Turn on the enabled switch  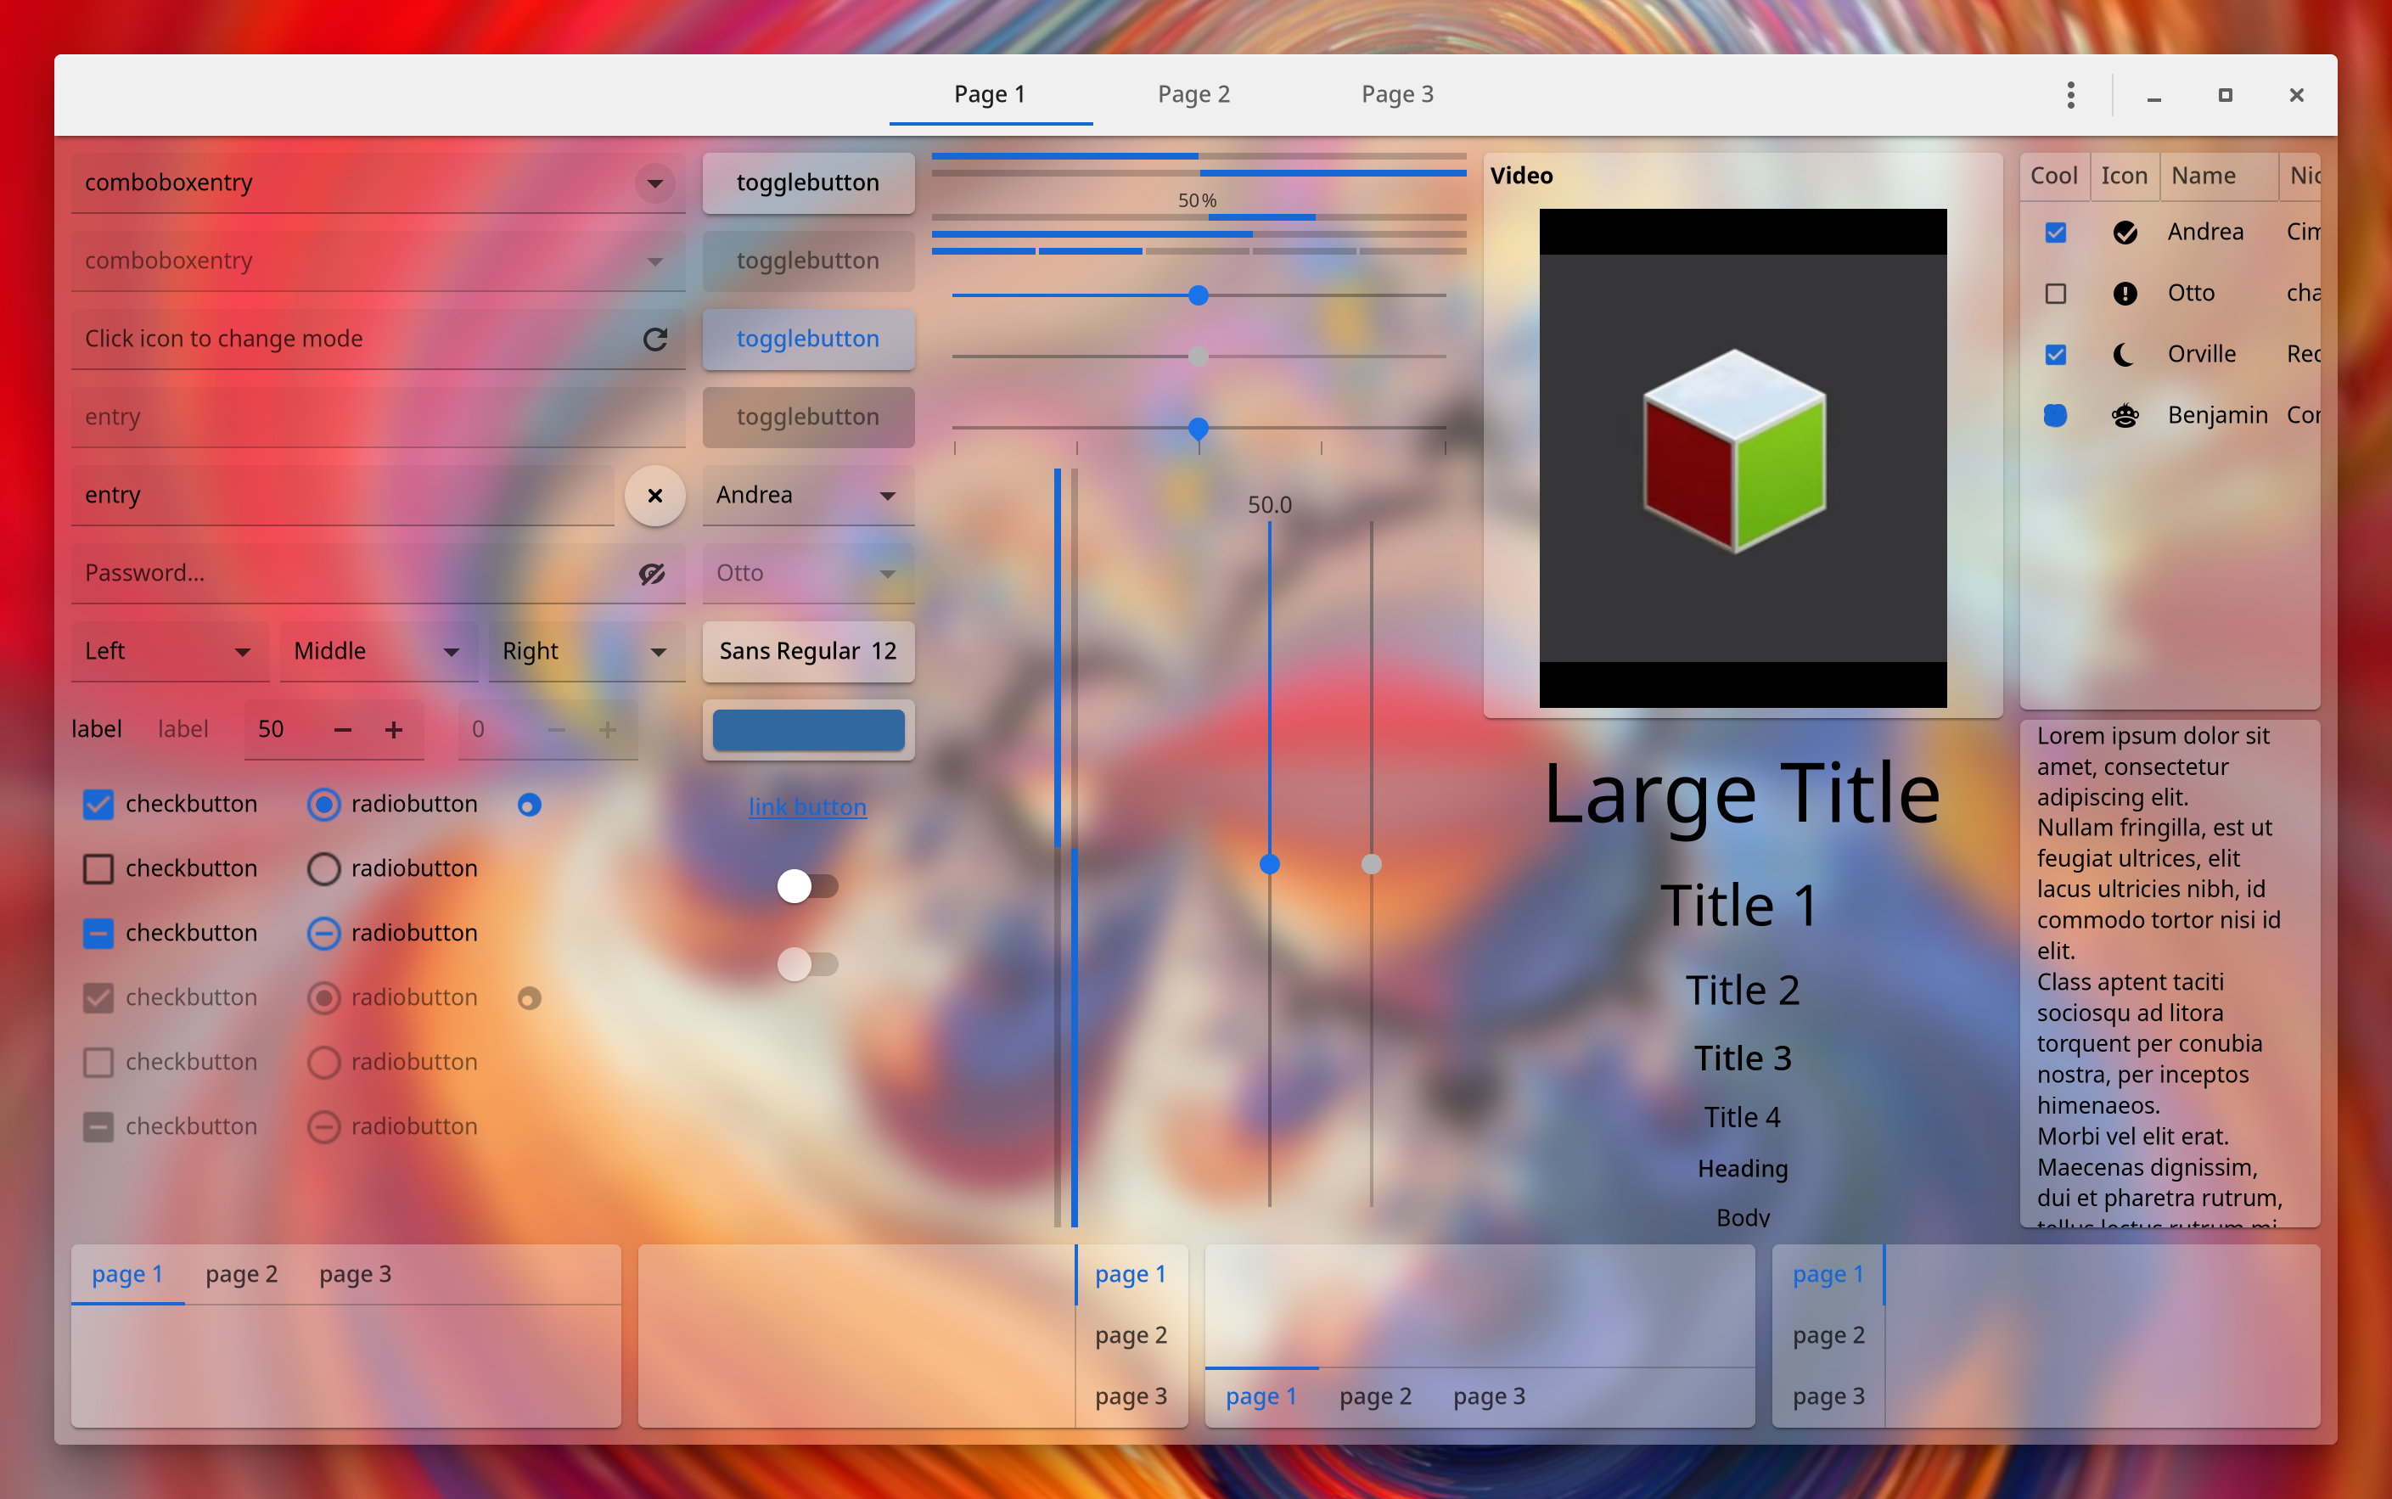coord(807,885)
